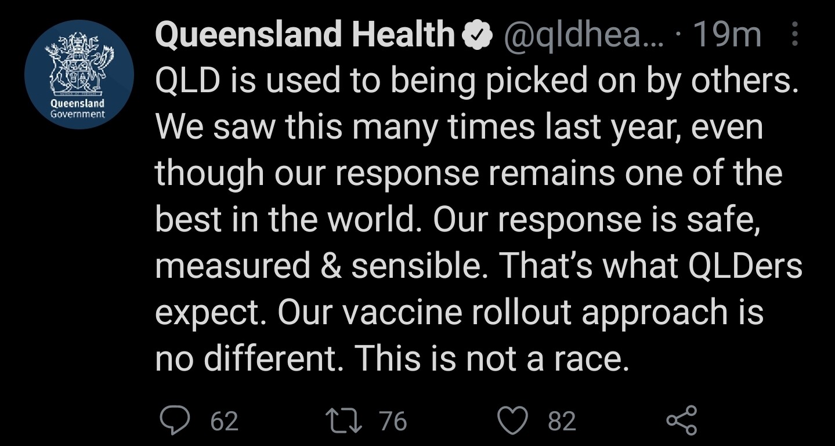This screenshot has height=446, width=835.
Task: Click the reply speech bubble icon
Action: point(172,420)
